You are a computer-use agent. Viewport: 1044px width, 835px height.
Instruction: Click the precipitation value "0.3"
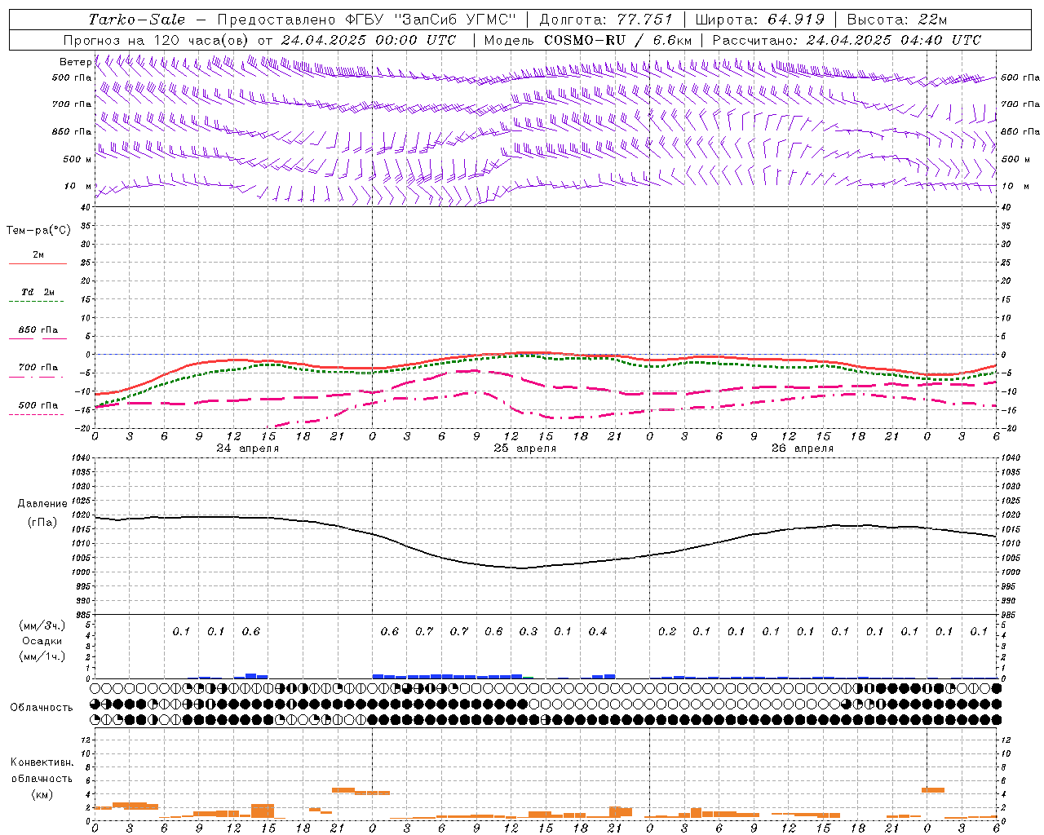pyautogui.click(x=529, y=631)
